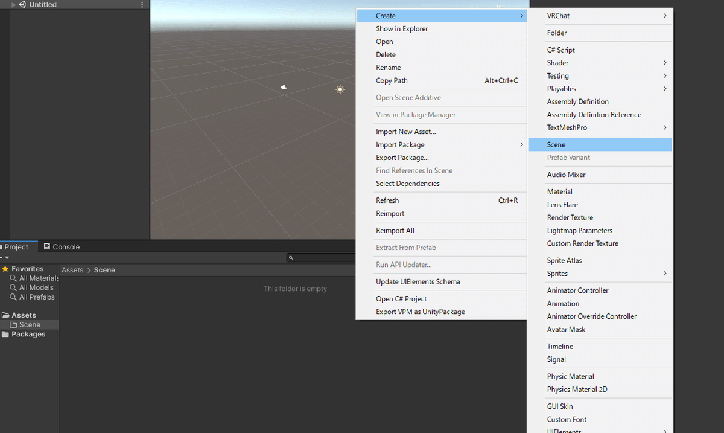
Task: Click the magnifier icon in the search bar
Action: [x=291, y=257]
